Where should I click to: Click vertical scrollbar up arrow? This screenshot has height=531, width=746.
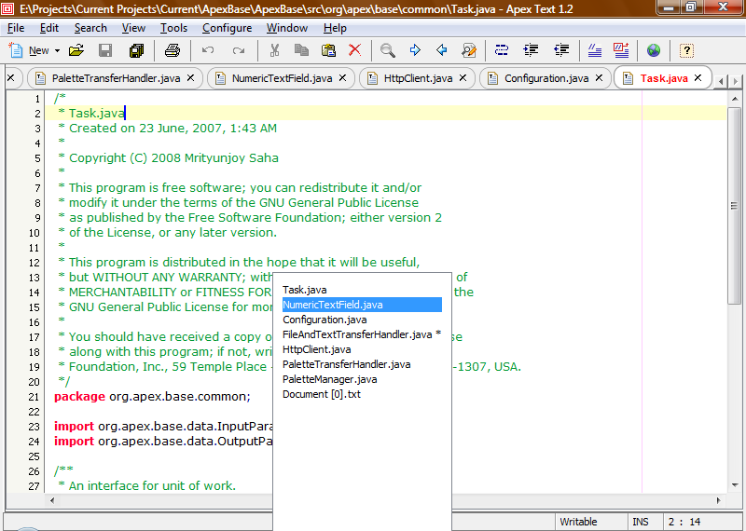click(735, 99)
